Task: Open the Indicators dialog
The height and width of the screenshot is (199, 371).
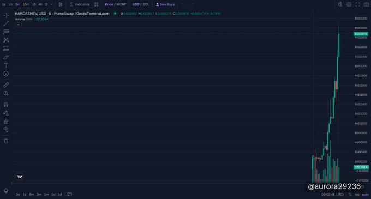Action: click(80, 4)
